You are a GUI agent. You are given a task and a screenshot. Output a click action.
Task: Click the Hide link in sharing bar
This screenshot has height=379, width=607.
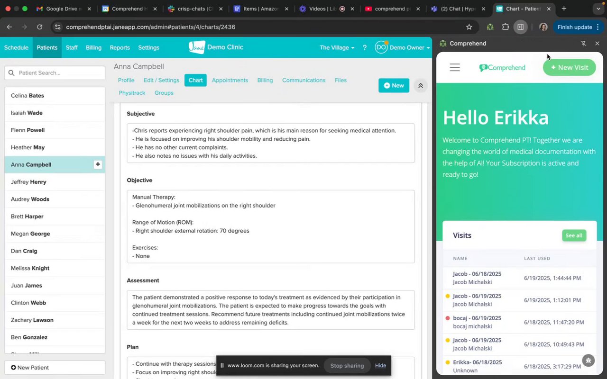pyautogui.click(x=380, y=365)
